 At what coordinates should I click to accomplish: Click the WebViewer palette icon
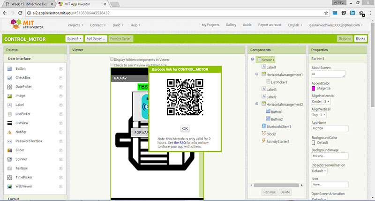click(x=9, y=186)
